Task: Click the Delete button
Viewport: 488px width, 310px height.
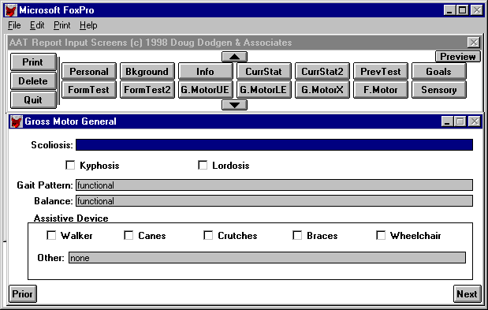Action: click(x=33, y=81)
